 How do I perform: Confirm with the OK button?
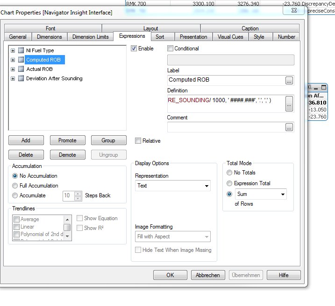tap(170, 275)
